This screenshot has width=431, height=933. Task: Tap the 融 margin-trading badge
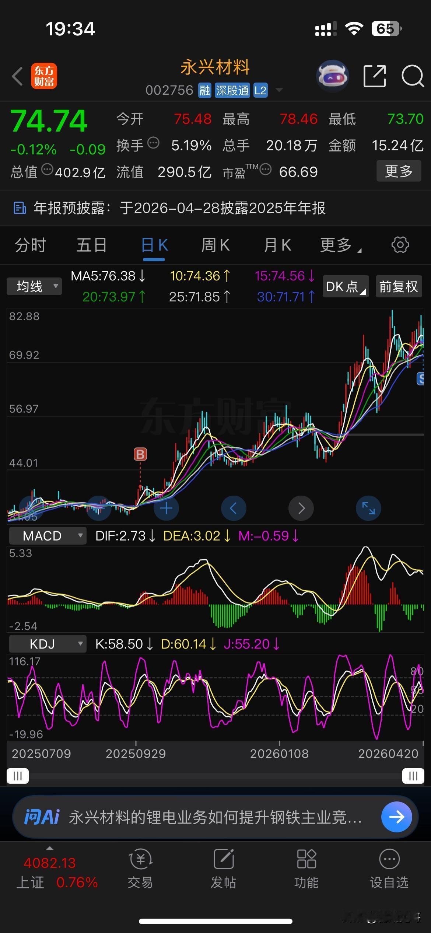(205, 90)
